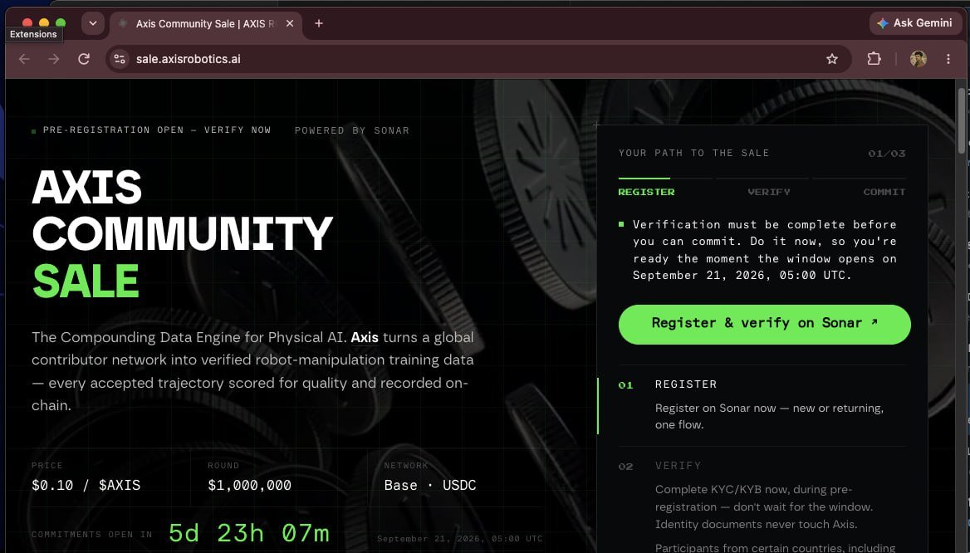Click the 01/03 step counter

click(886, 154)
